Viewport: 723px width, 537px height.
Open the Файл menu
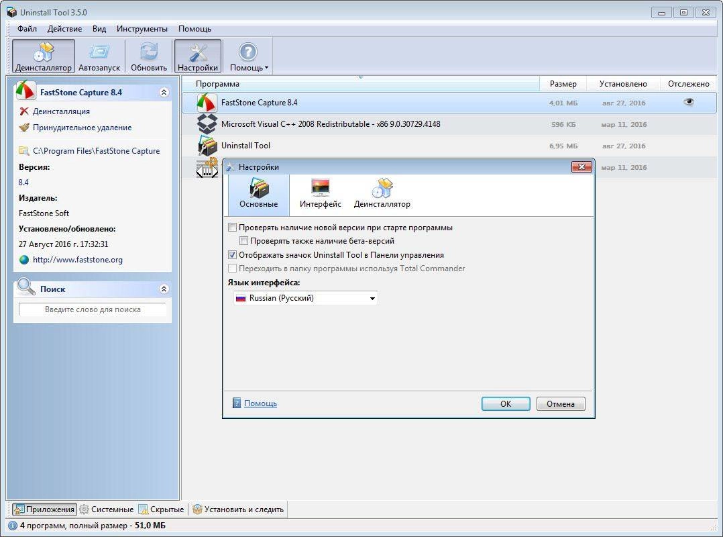click(x=27, y=29)
